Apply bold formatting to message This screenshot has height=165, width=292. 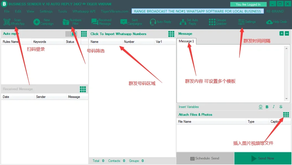point(267,107)
